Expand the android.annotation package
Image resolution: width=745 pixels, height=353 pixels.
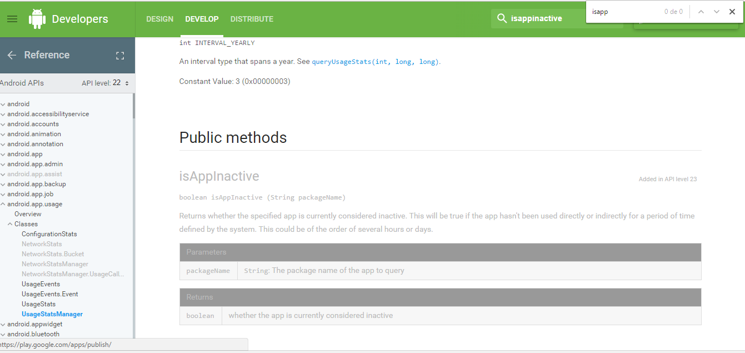pos(3,144)
